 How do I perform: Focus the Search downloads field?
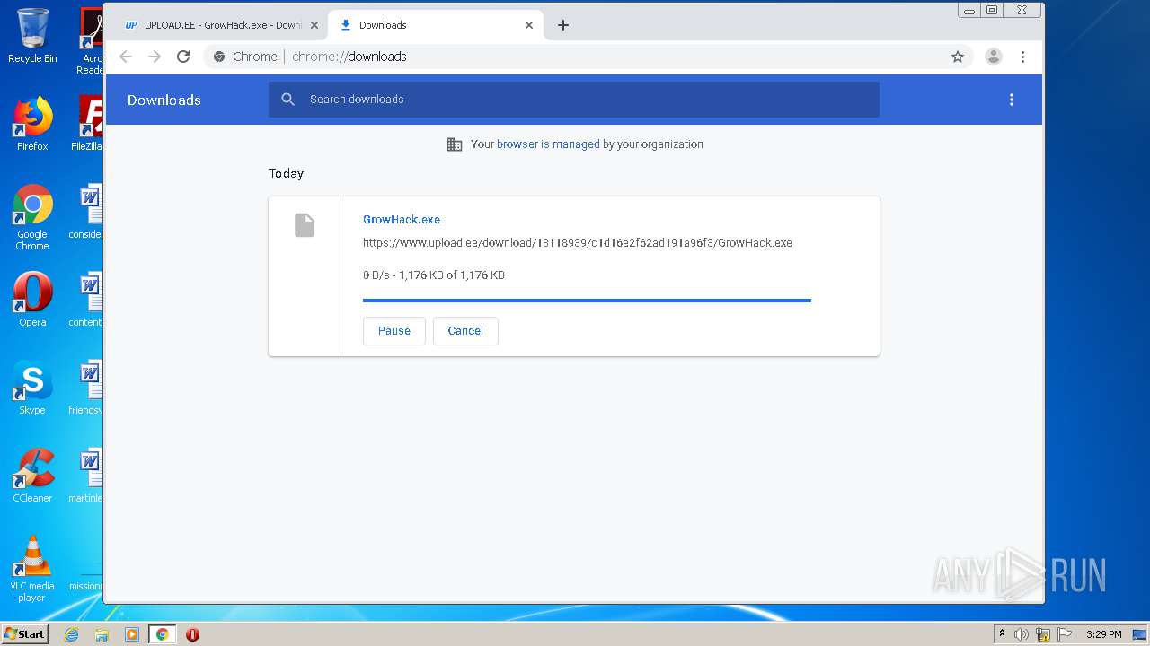[x=573, y=100]
